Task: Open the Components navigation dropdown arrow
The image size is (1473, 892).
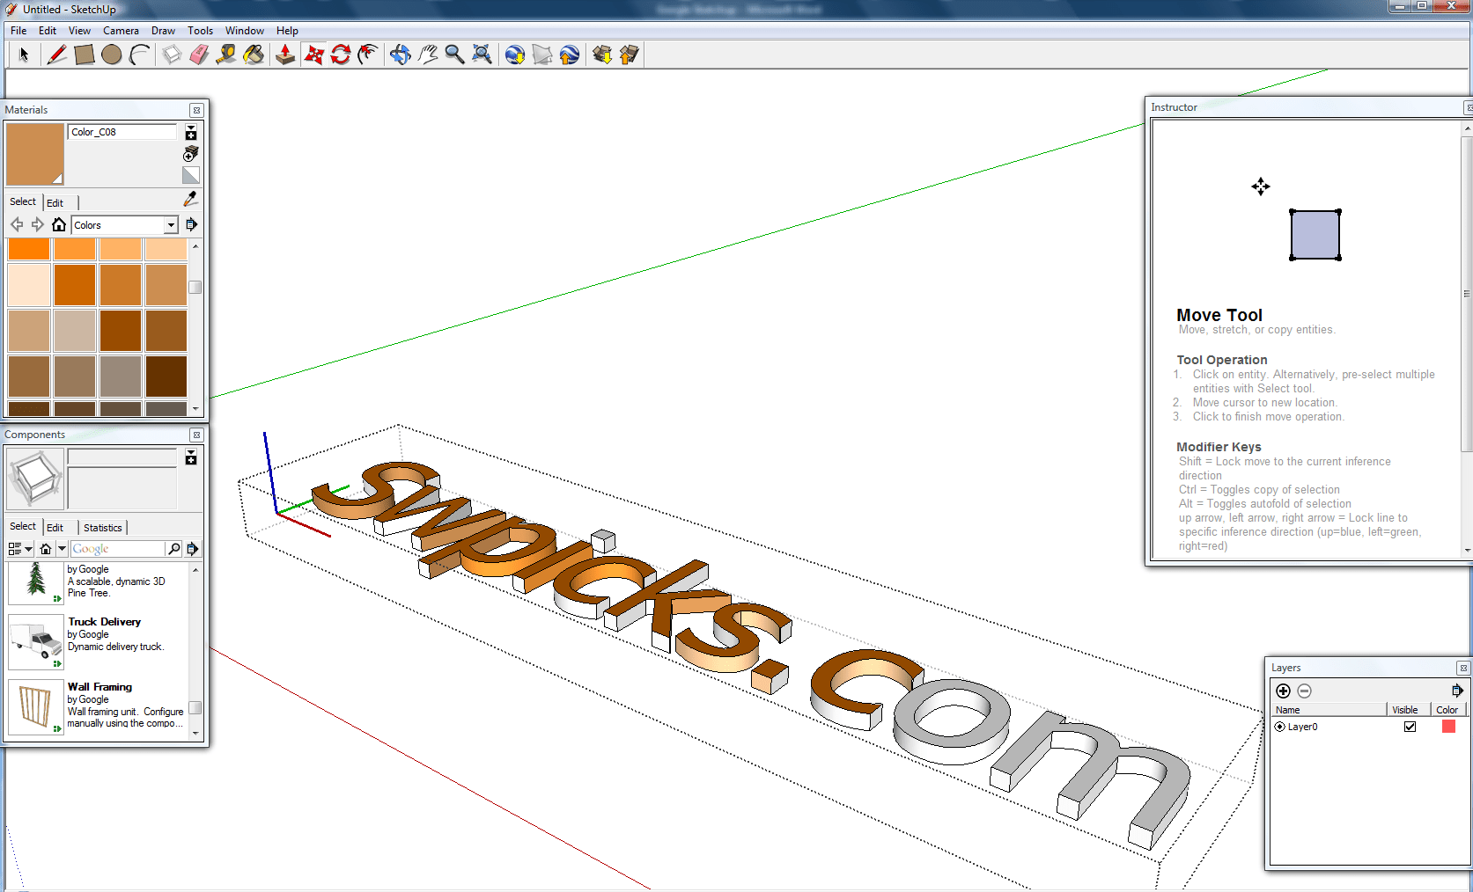Action: [62, 549]
